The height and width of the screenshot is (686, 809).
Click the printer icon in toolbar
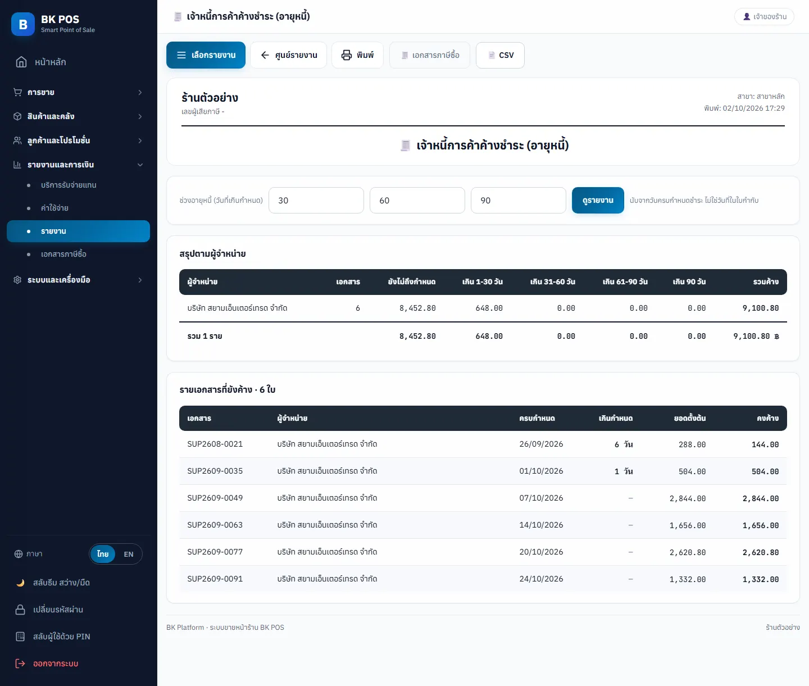pyautogui.click(x=347, y=55)
